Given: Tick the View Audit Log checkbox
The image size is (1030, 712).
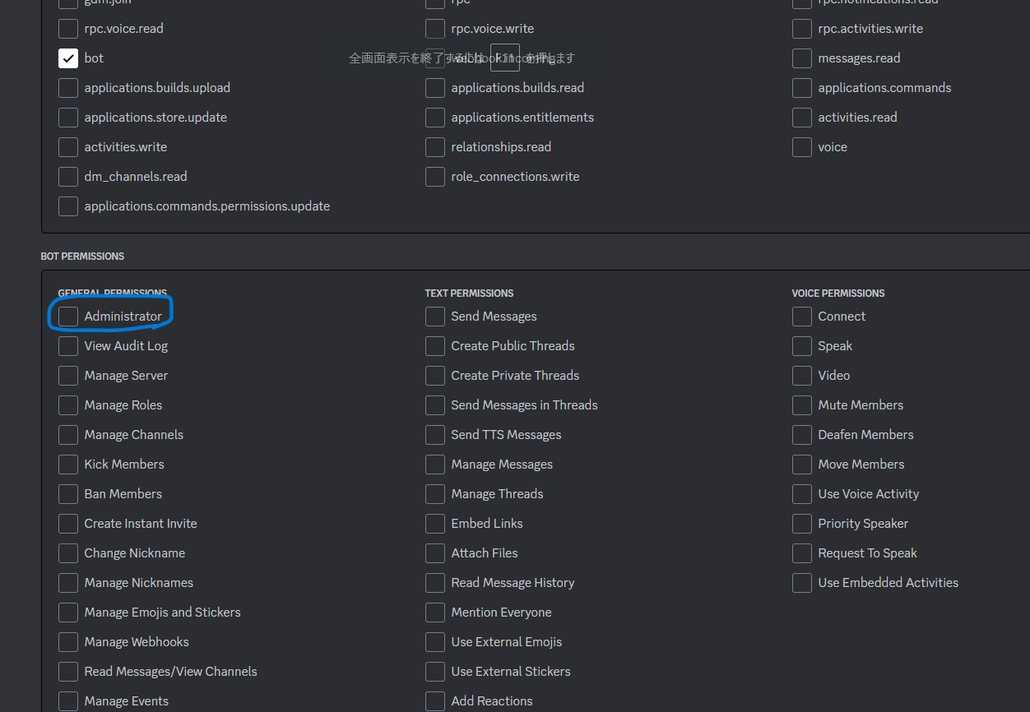Looking at the screenshot, I should coord(68,346).
